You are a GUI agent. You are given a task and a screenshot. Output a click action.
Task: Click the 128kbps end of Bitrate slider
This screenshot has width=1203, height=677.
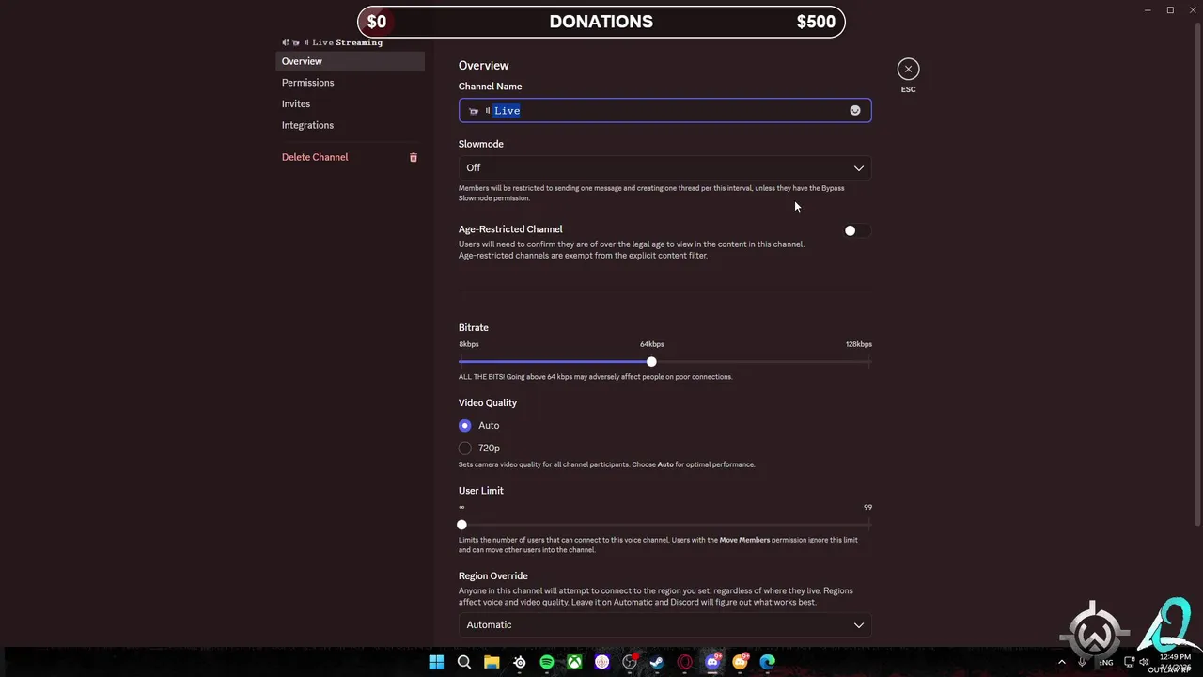click(869, 362)
